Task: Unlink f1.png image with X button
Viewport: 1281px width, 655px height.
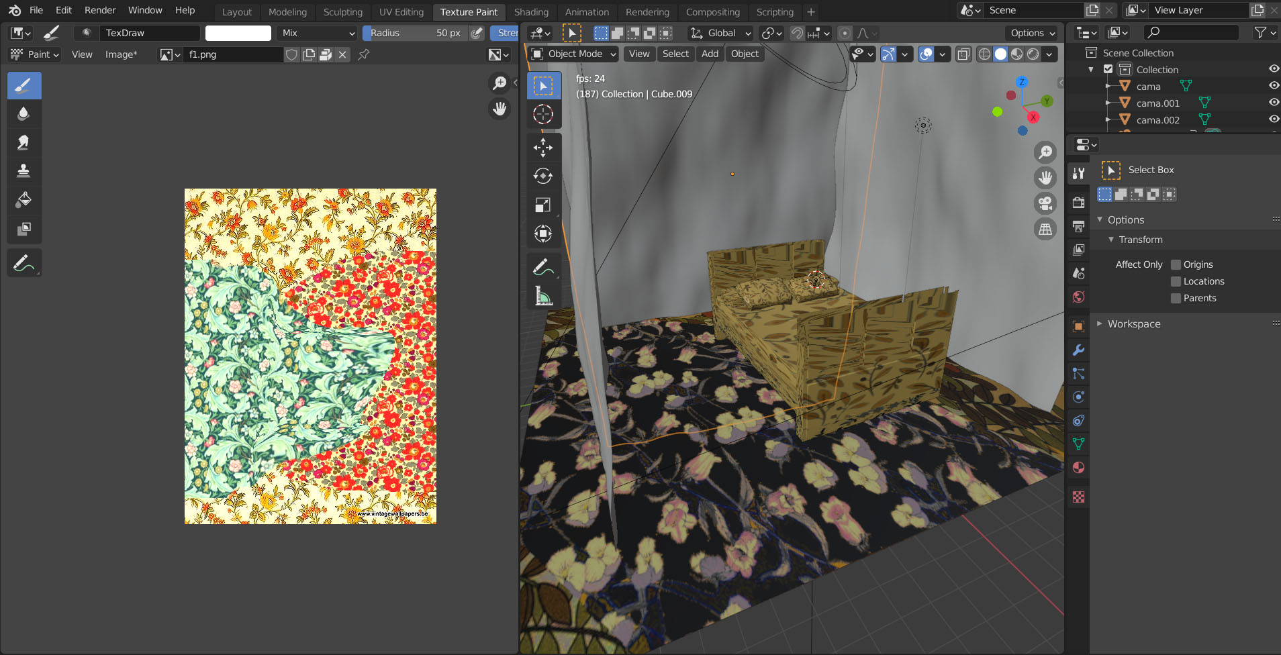Action: [x=342, y=54]
